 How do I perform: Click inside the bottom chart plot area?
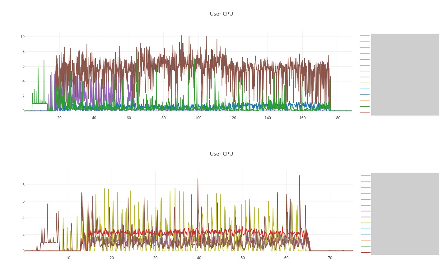[187, 218]
